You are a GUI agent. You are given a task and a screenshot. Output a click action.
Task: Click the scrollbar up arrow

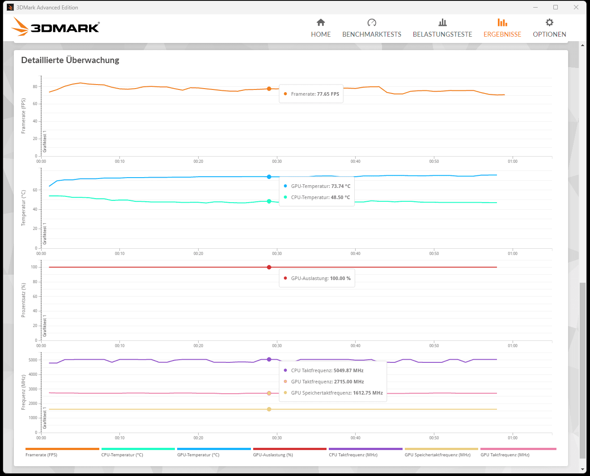[x=582, y=45]
